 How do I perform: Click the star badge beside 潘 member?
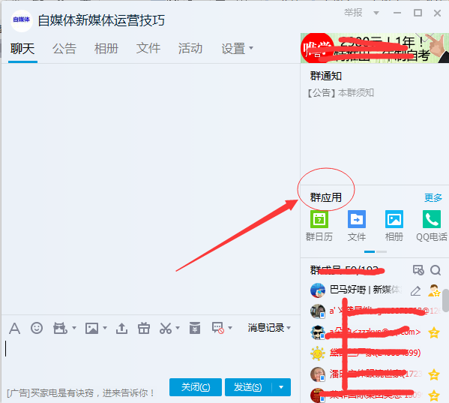click(x=434, y=374)
